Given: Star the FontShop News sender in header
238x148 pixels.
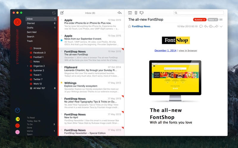Looking at the screenshot, I should pos(129,26).
